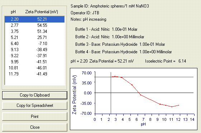This screenshot has height=133, width=201.
Task: Click the Isoelectric Point value 6.14
Action: coord(182,61)
